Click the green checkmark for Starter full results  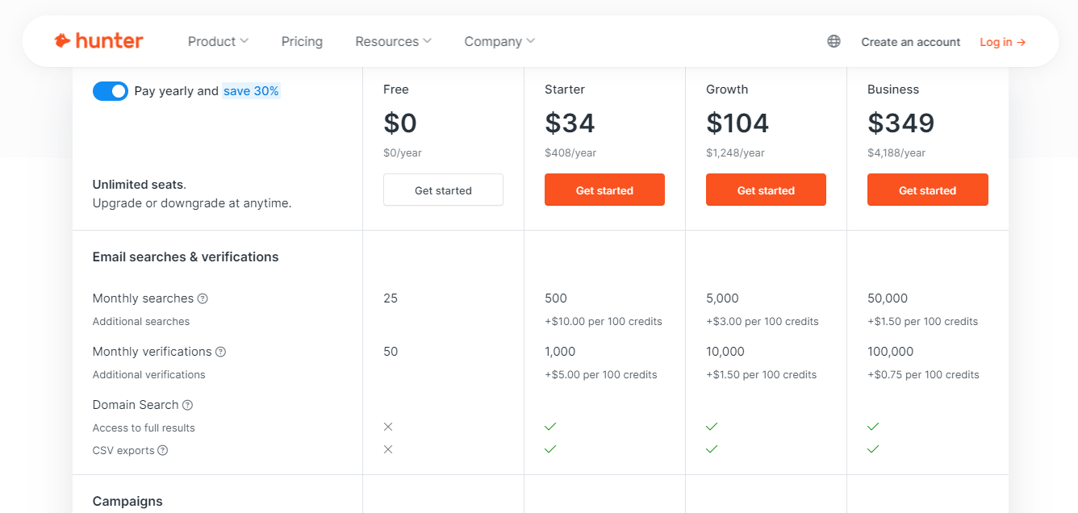click(x=550, y=427)
